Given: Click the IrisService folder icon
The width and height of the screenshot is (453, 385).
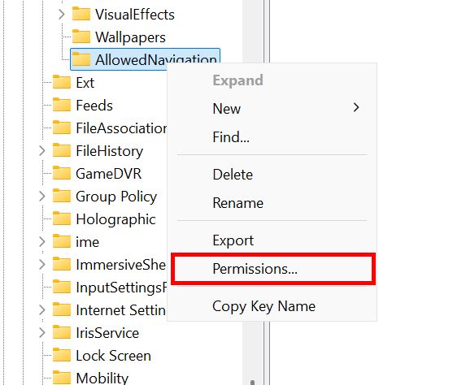Looking at the screenshot, I should [x=62, y=332].
